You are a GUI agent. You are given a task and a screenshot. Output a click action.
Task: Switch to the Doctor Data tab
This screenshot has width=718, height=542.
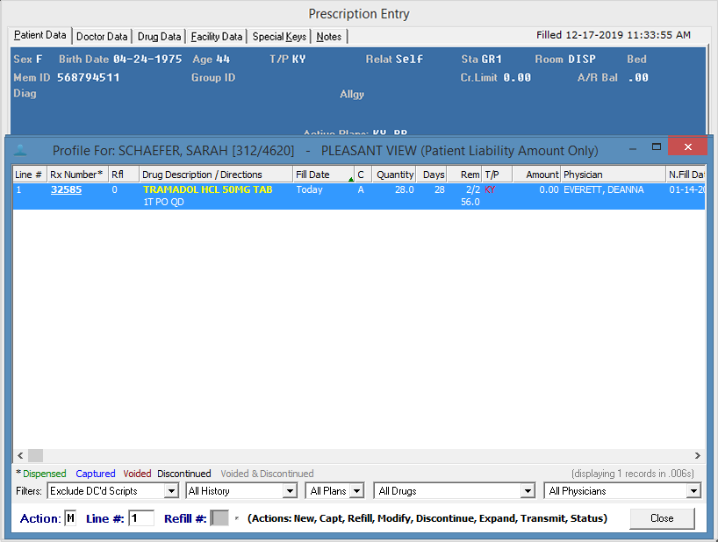102,37
